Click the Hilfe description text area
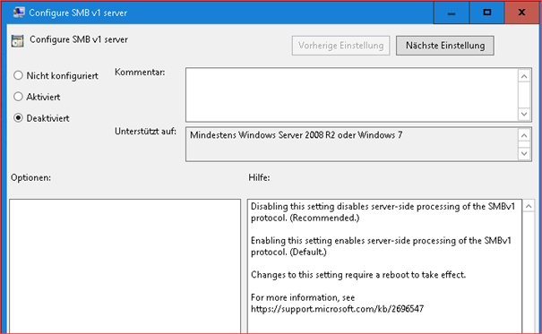Image resolution: width=542 pixels, height=334 pixels. coord(384,266)
